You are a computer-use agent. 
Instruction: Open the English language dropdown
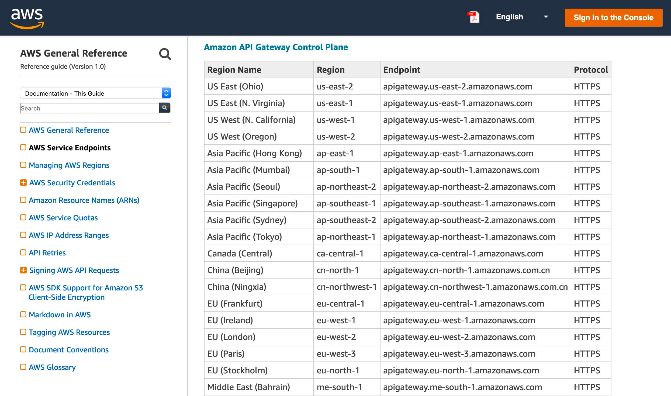[x=522, y=17]
